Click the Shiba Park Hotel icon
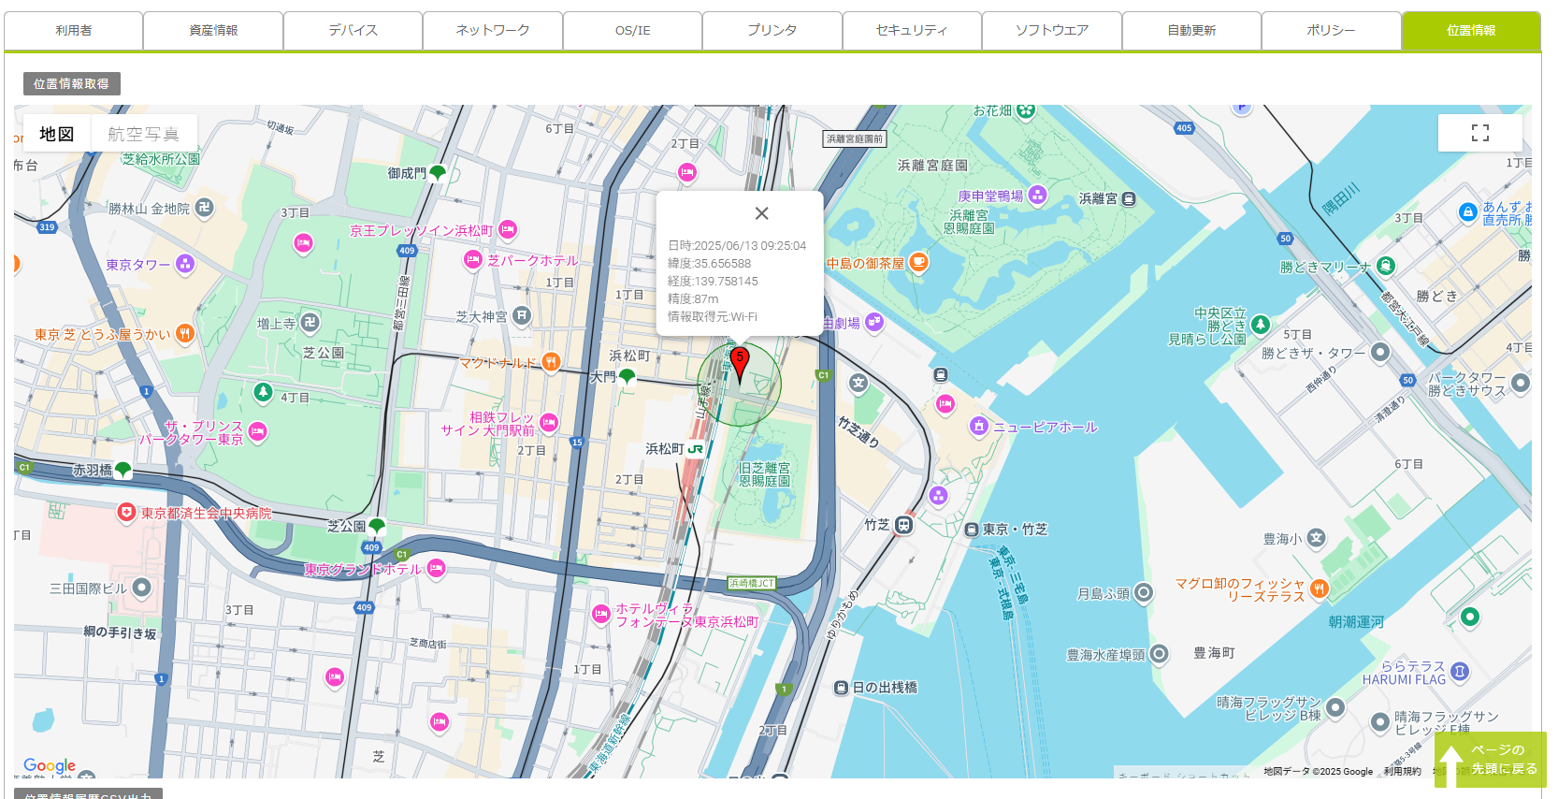The image size is (1558, 799). 473,260
